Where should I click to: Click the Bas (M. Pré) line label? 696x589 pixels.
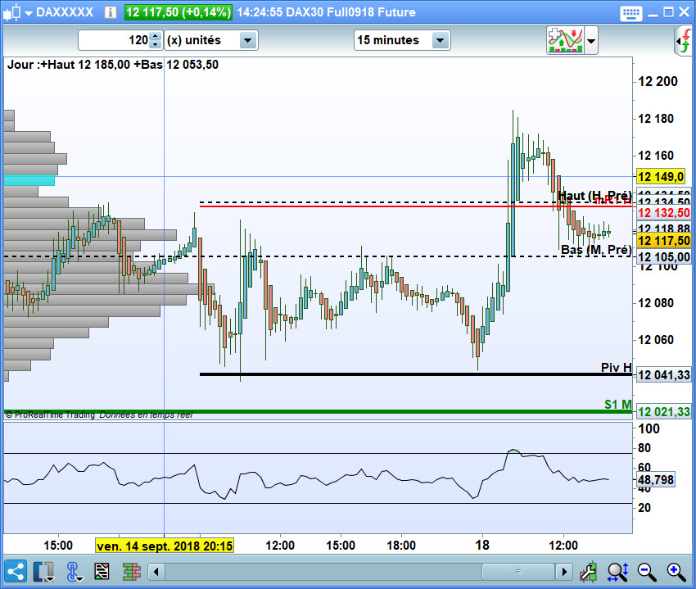(x=596, y=250)
